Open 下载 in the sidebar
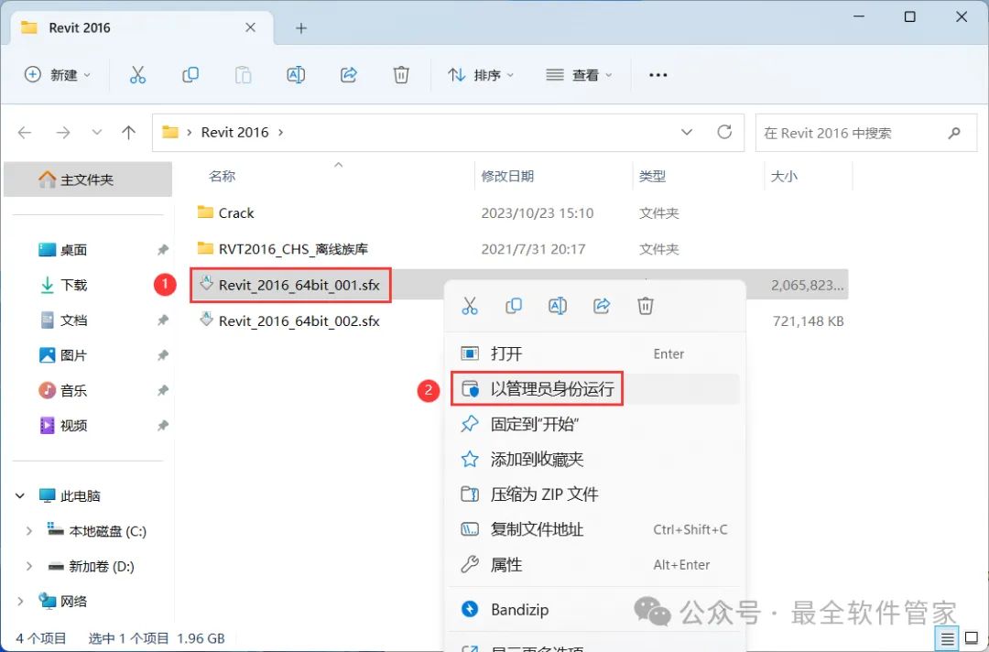The image size is (989, 652). (74, 285)
